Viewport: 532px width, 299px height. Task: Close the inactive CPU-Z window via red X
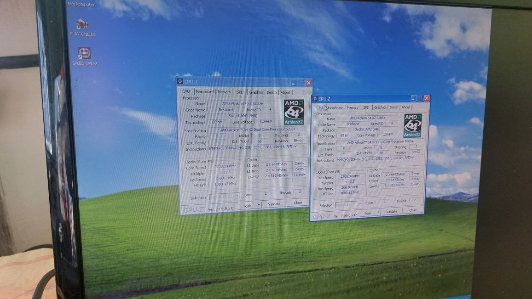tap(308, 83)
